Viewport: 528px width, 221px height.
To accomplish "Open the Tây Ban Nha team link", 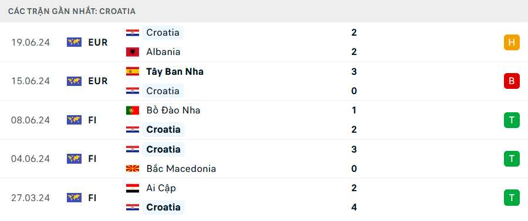I will (x=175, y=71).
